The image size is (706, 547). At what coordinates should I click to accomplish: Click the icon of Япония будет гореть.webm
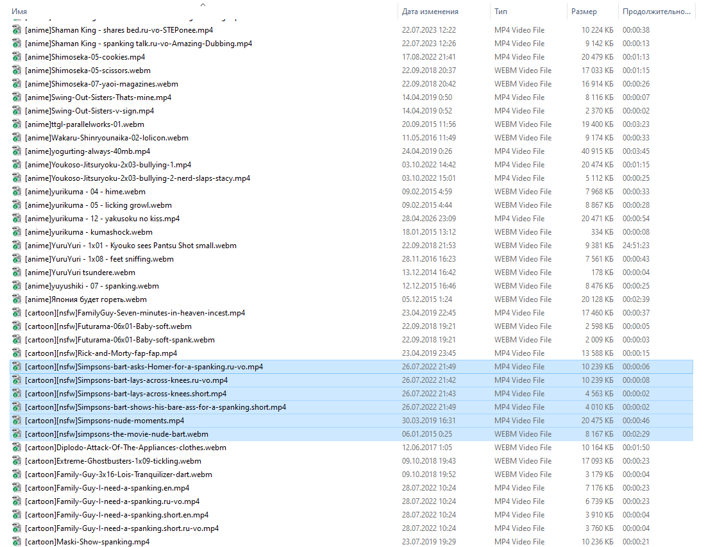click(17, 299)
